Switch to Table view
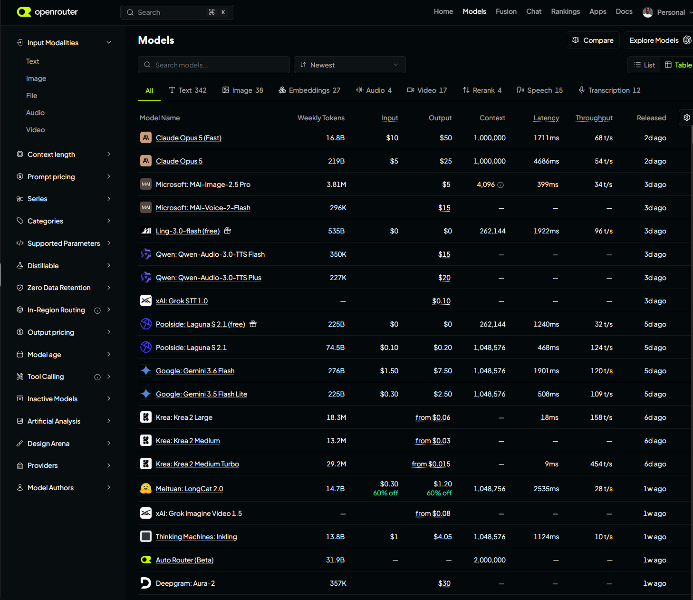Screen dimensions: 693x600 (x=678, y=65)
